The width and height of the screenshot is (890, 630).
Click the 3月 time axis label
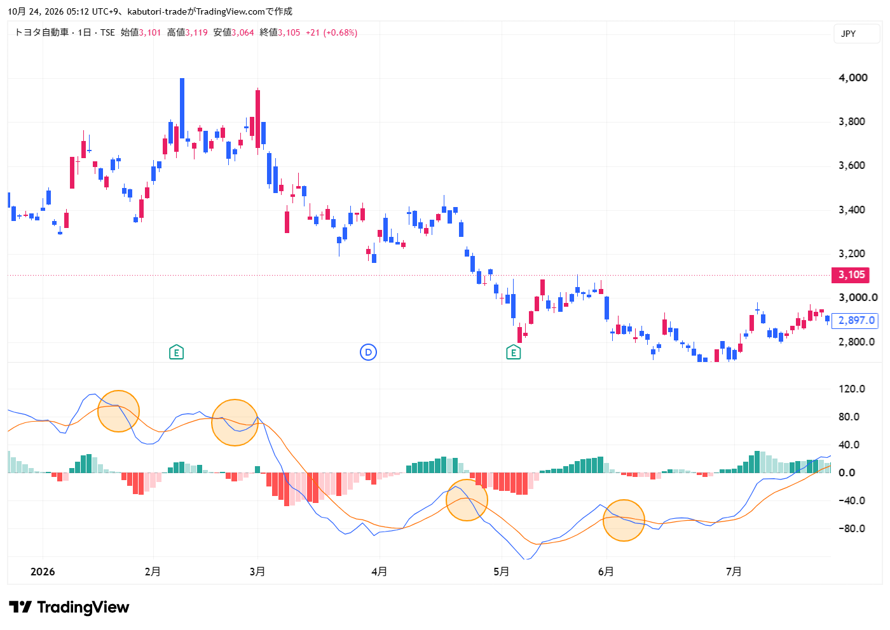[x=257, y=572]
